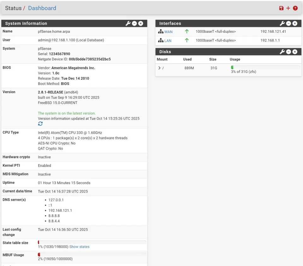Screen dimensions: 303x266
Task: Click the green up arrow for WAN
Action: click(x=187, y=31)
